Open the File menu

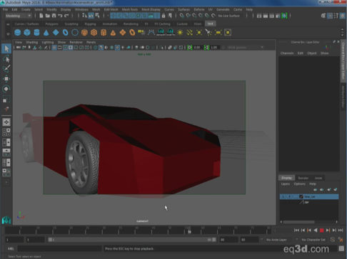[5, 9]
